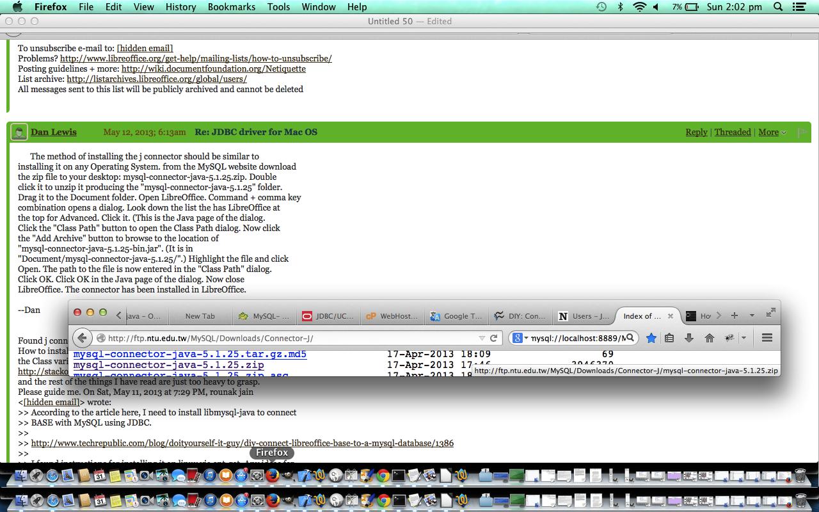The width and height of the screenshot is (819, 512).
Task: Switch to the 'JDBC/UC...' tab
Action: tap(327, 316)
